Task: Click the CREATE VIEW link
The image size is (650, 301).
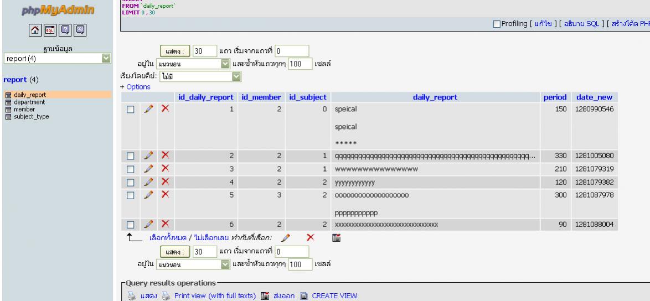Action: pos(334,296)
